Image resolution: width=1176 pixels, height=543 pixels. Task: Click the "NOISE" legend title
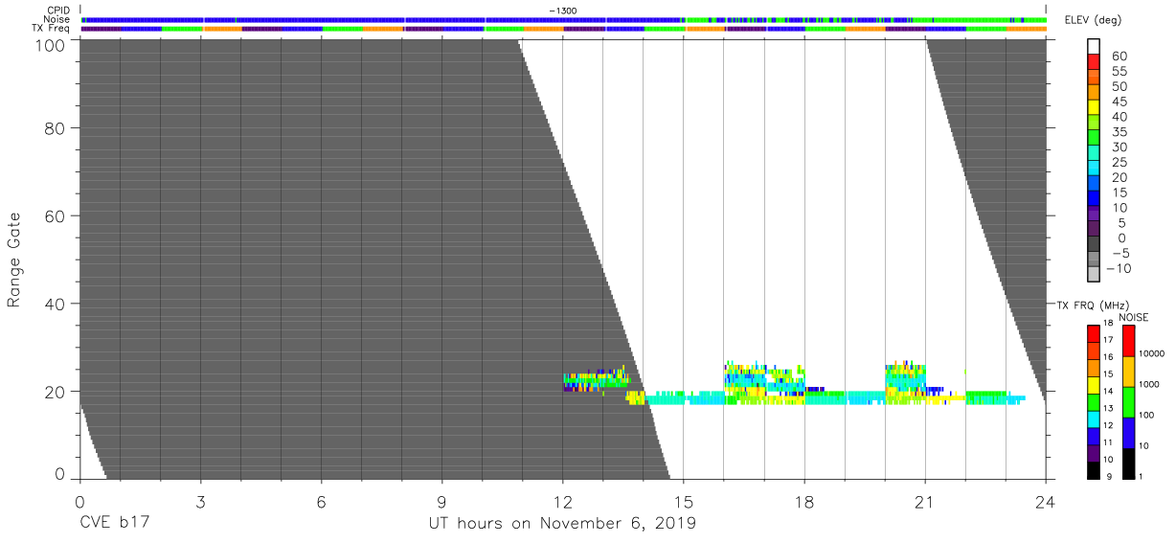point(1134,317)
